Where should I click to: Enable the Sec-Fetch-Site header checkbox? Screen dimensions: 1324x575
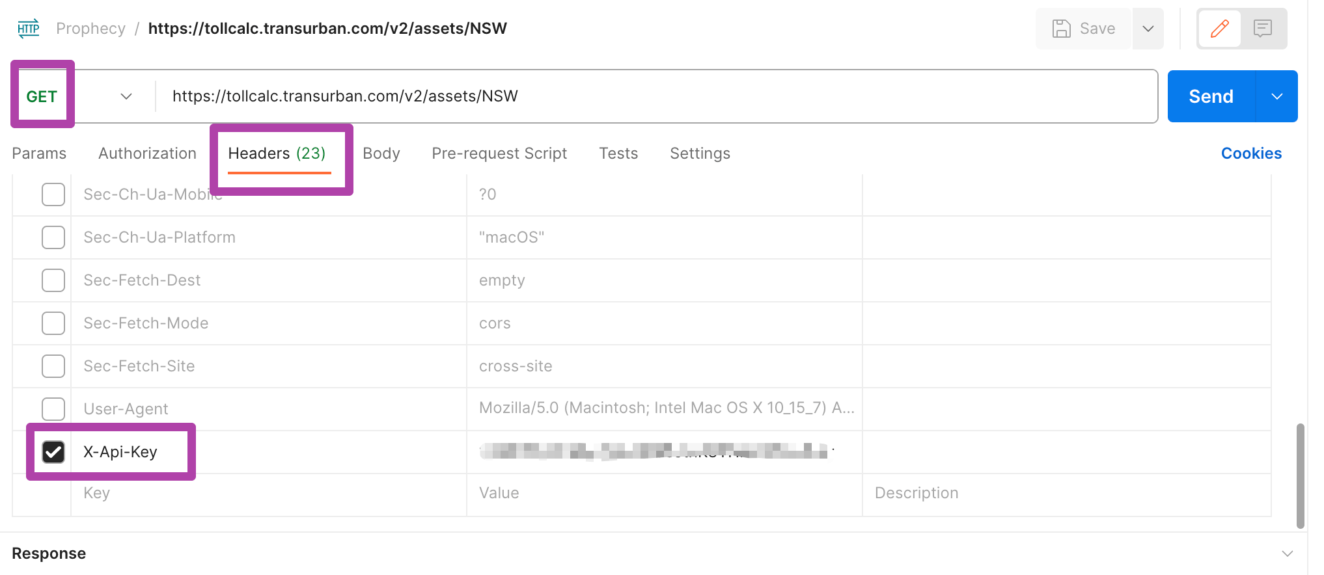53,366
